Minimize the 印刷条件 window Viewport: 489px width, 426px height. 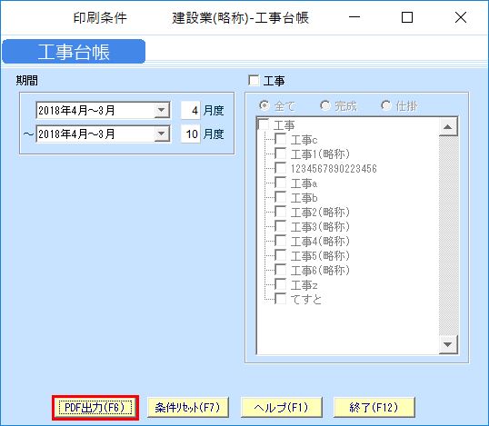pos(354,17)
